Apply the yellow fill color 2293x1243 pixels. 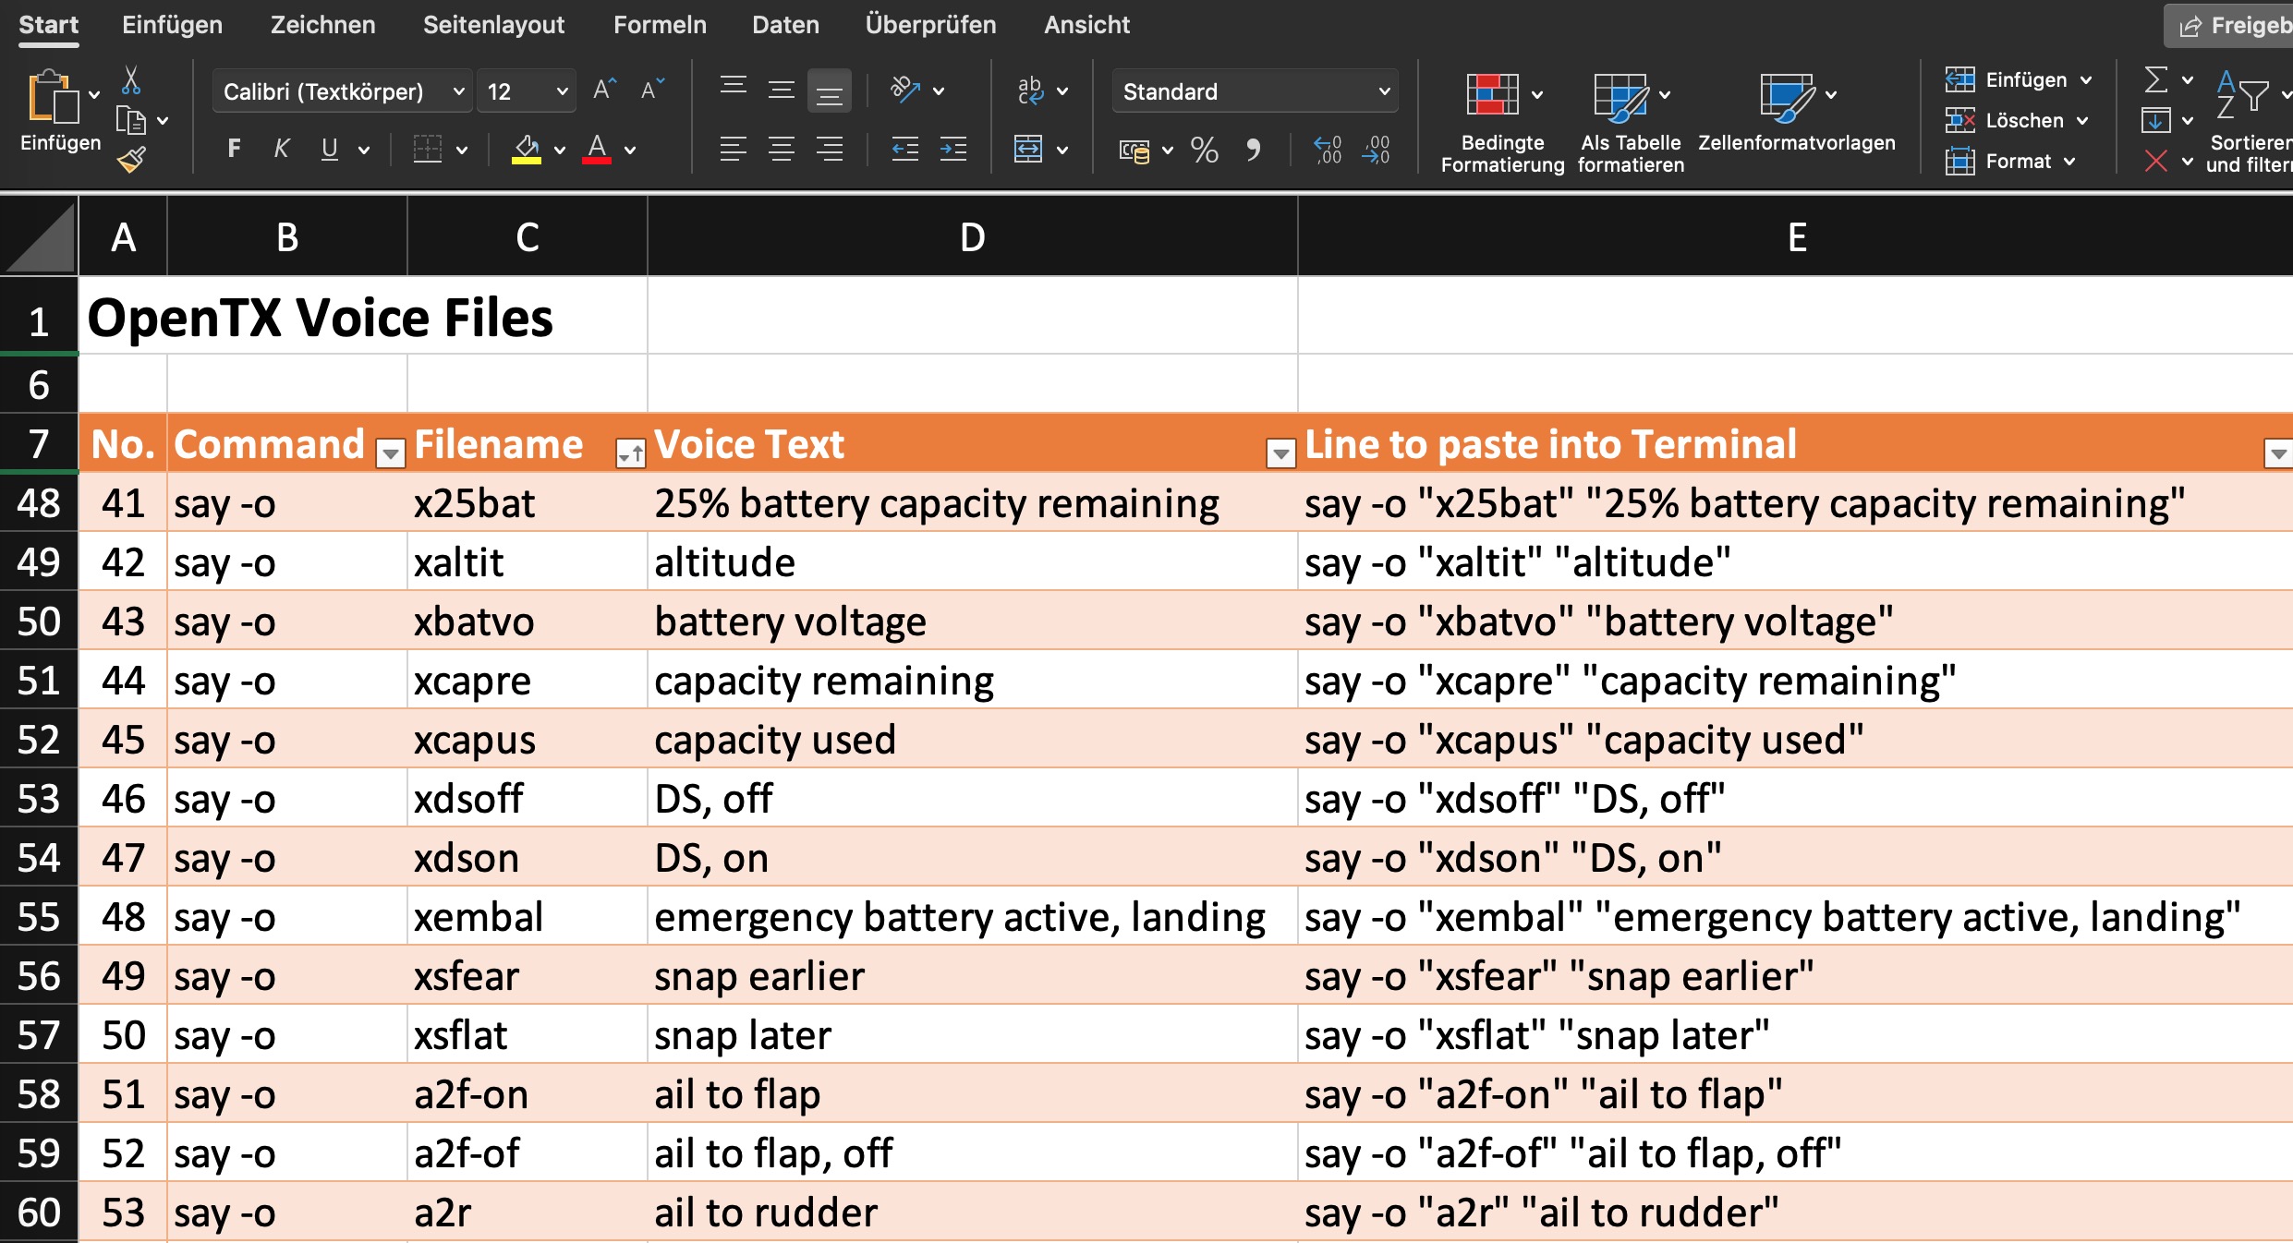(527, 149)
